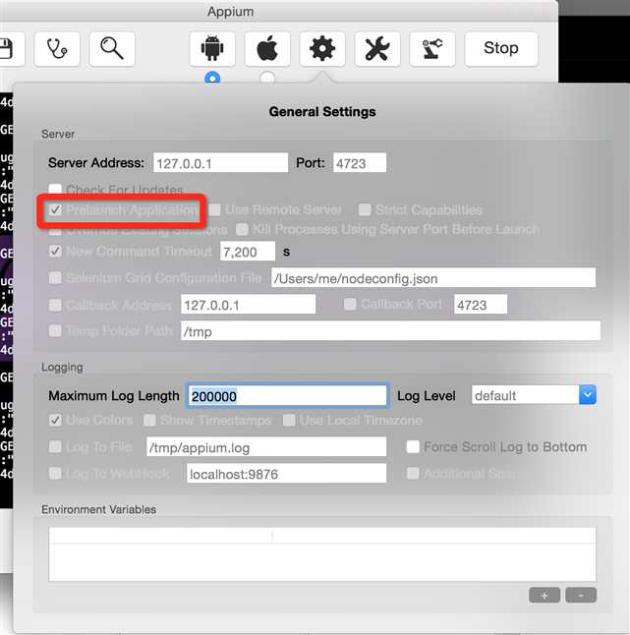This screenshot has height=635, width=630.
Task: Tick the Strict Capabilities checkbox
Action: (x=365, y=209)
